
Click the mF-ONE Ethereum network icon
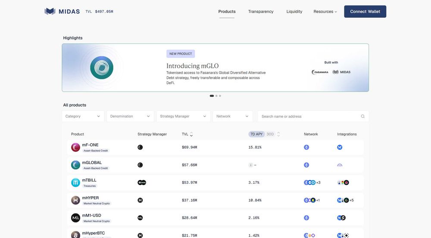tap(306, 148)
